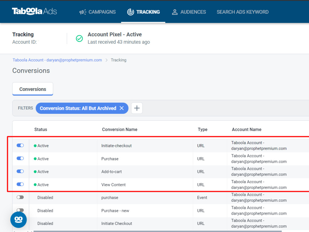Sort by Conversion Name column header
The image size is (309, 232).
pos(120,129)
